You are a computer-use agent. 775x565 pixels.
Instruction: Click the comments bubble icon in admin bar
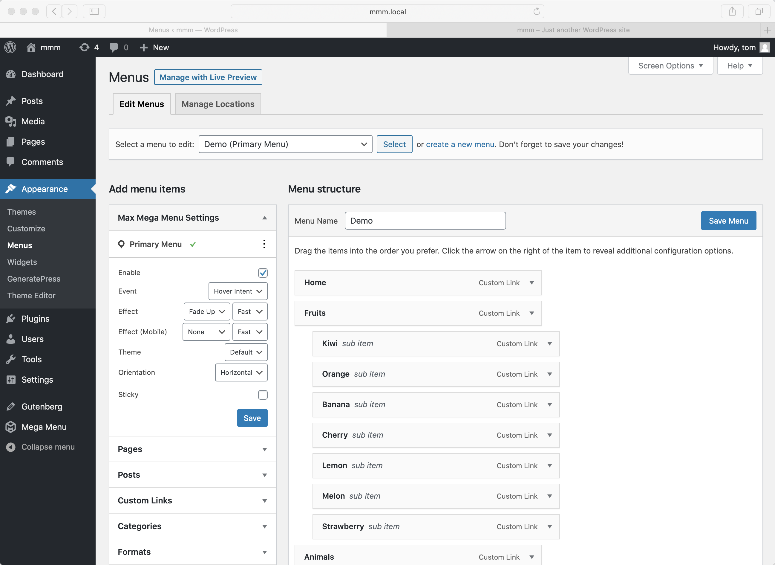click(x=114, y=47)
